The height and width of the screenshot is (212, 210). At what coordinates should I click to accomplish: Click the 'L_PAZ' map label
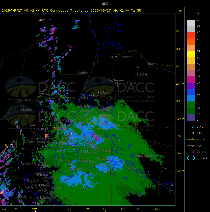pos(170,185)
